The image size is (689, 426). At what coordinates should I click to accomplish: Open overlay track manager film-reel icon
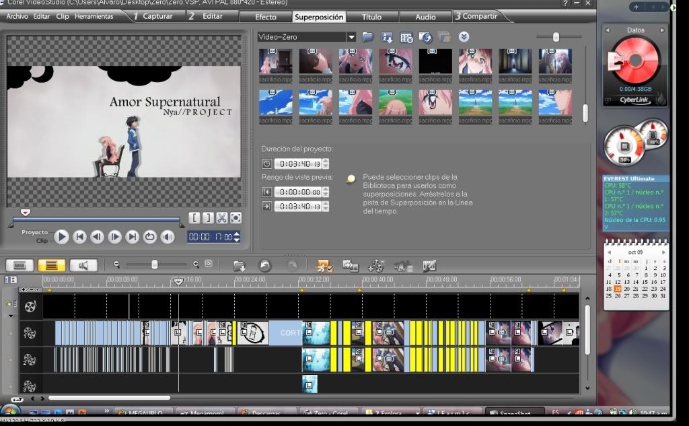pos(376,266)
